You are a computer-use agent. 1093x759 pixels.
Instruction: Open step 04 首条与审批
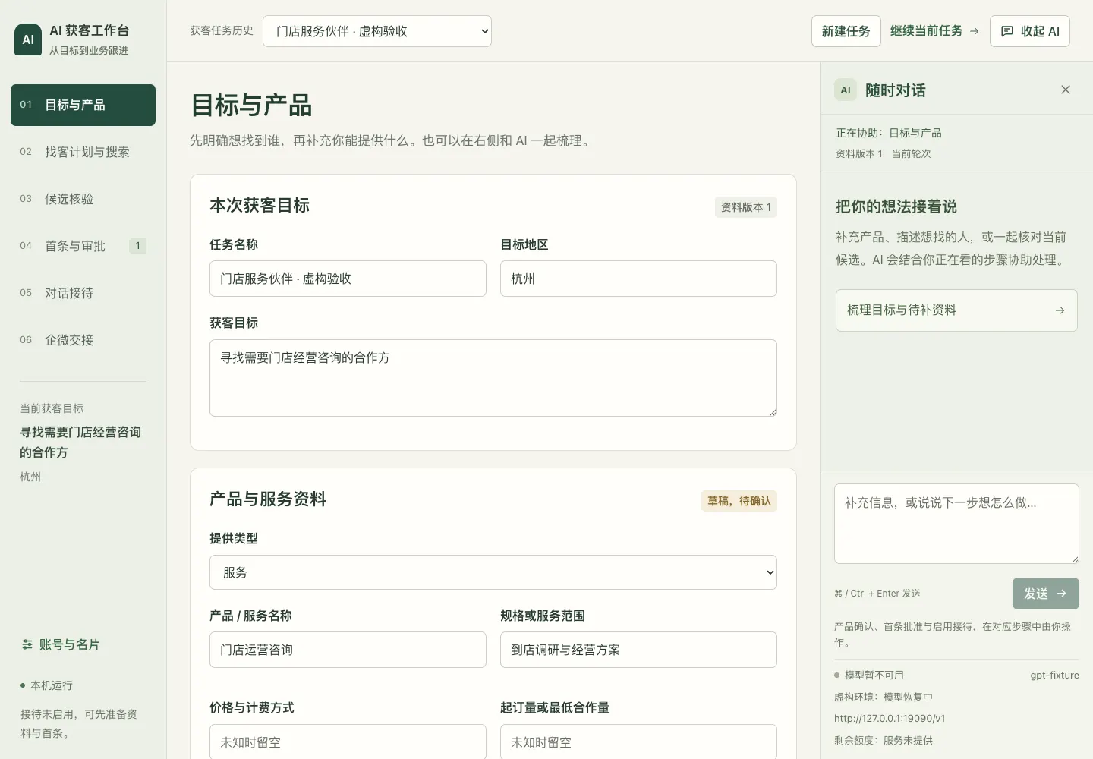pyautogui.click(x=83, y=246)
